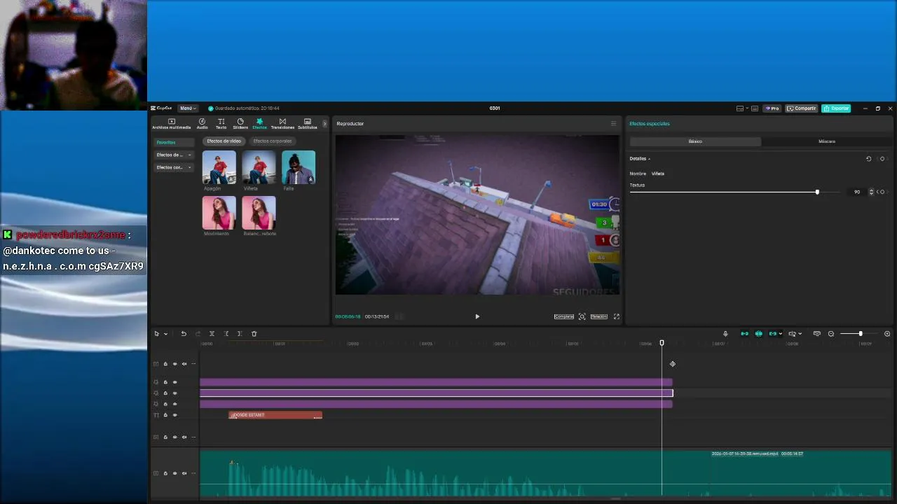Open the Texto tab
This screenshot has height=504, width=897.
point(221,124)
